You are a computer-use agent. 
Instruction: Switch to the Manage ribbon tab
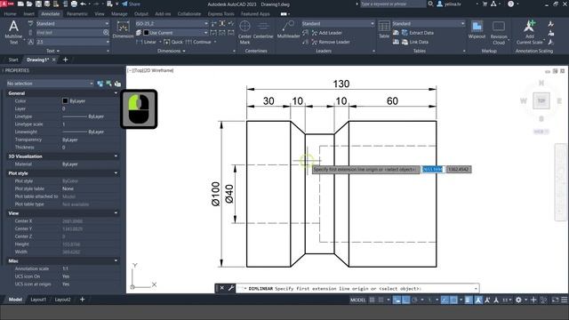(119, 14)
